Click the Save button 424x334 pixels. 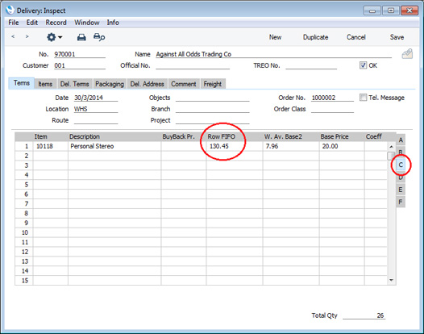click(x=397, y=37)
